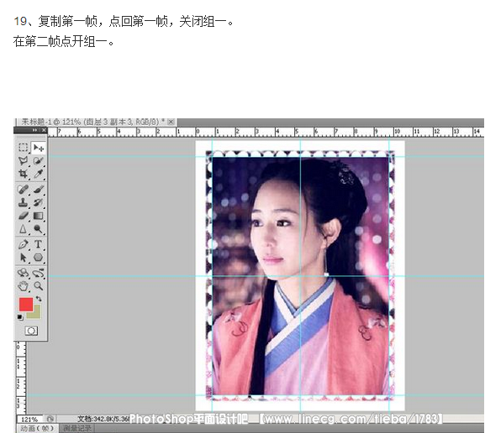Select the Eyedropper tool
485x433 pixels.
[39, 174]
